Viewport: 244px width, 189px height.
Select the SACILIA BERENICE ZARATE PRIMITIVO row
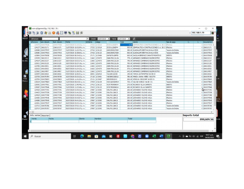click(x=121, y=55)
